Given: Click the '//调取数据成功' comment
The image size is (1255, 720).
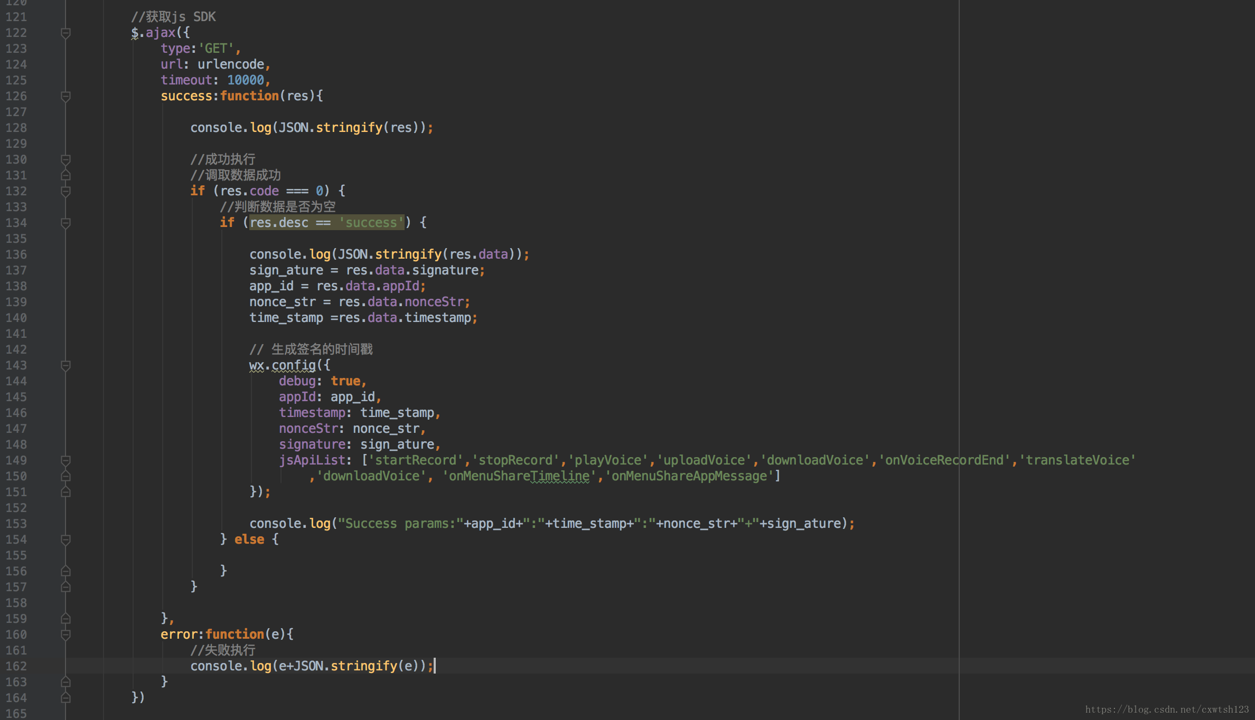Looking at the screenshot, I should click(x=236, y=175).
